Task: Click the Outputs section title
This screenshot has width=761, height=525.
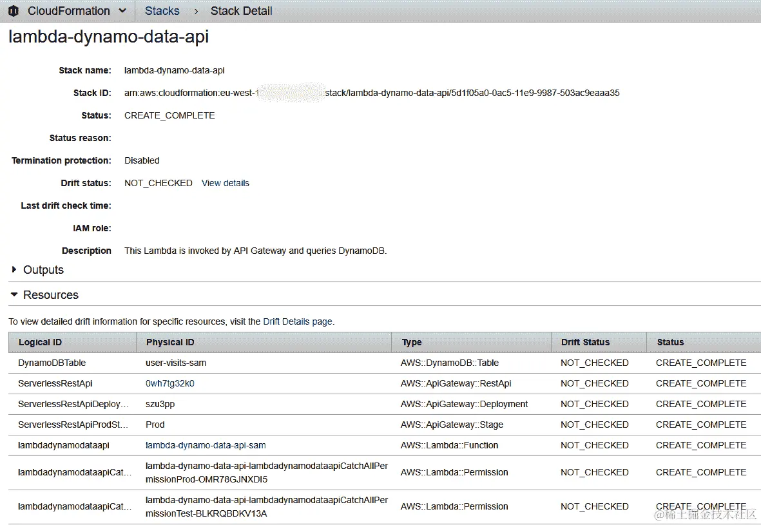Action: pos(43,270)
